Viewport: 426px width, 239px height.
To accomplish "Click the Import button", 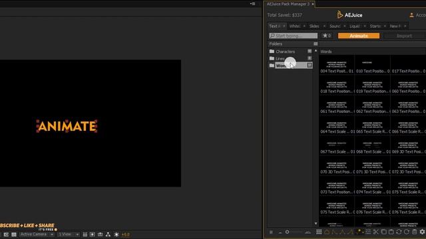I will coord(404,36).
